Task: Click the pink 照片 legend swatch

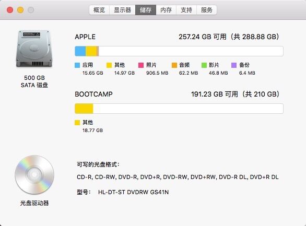Action: tap(141, 65)
